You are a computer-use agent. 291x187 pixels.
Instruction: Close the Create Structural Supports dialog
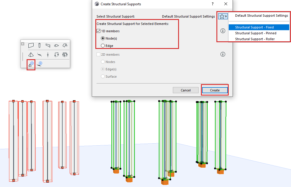(x=226, y=4)
